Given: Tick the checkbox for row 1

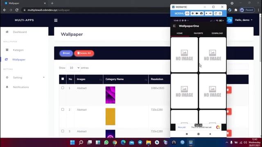Looking at the screenshot, I should tap(63, 88).
